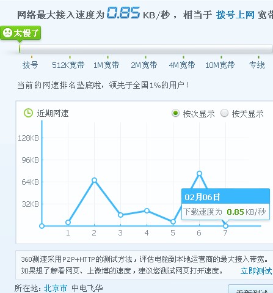Click the 太慢了 green speed badge
Viewport: 273px width, 293px height.
click(x=21, y=33)
